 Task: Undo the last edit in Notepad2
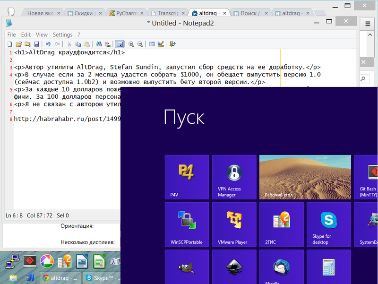[48, 44]
